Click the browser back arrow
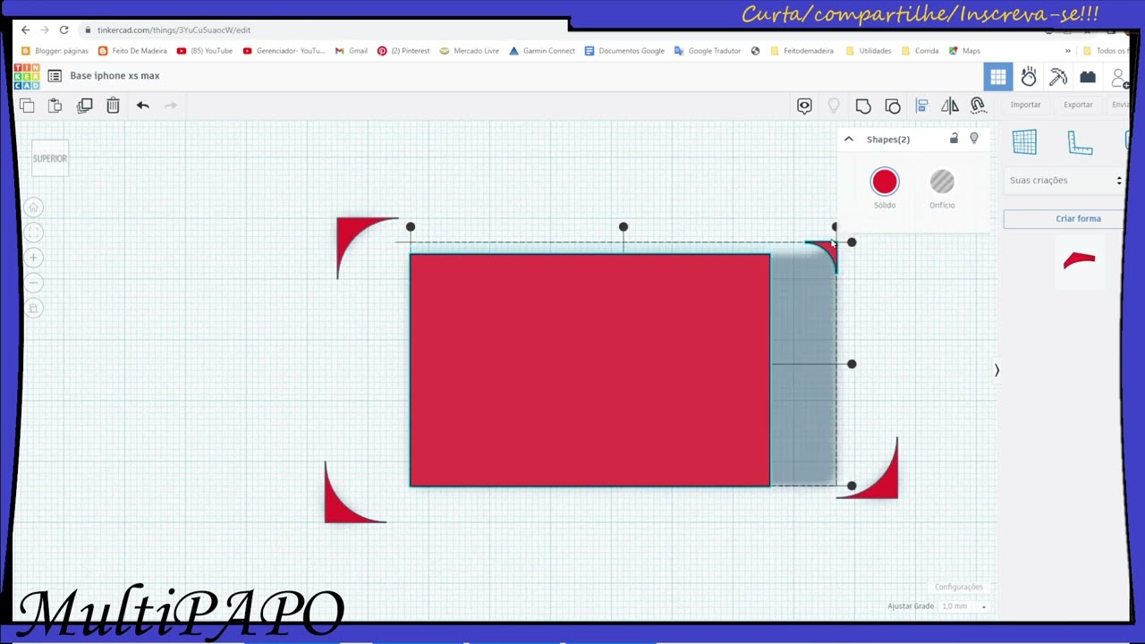The width and height of the screenshot is (1145, 644). point(26,30)
